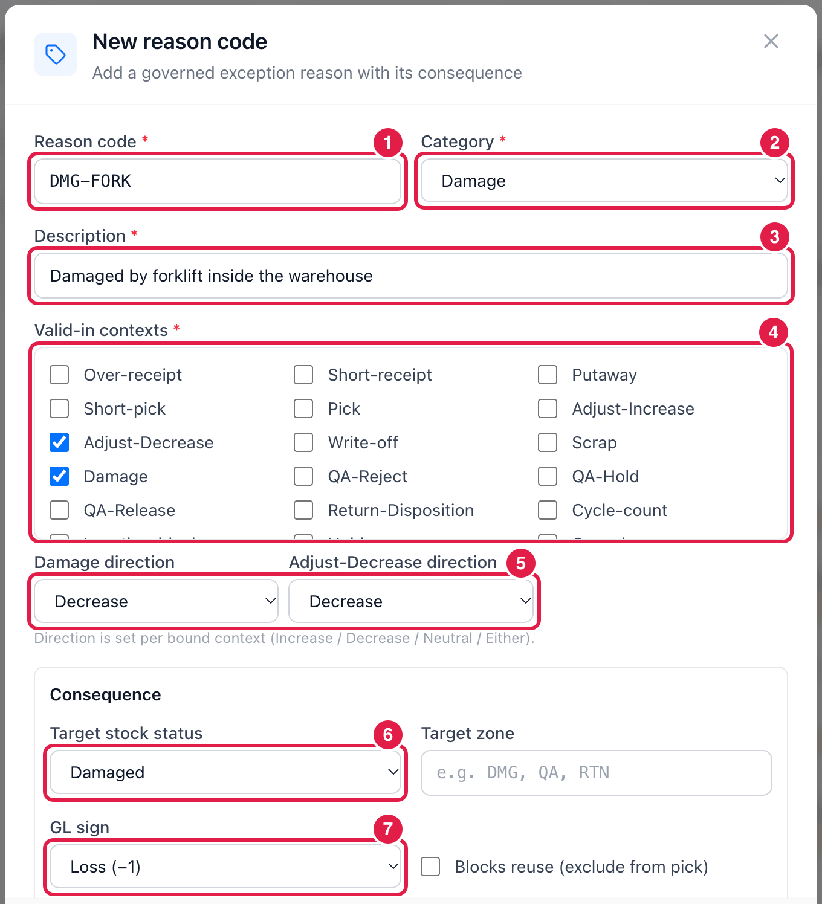Uncheck the Damage context checkbox
Screen dimensions: 822x904
point(59,476)
